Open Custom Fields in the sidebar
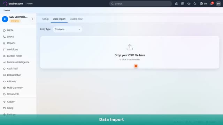This screenshot has height=125, width=223. coord(18,56)
